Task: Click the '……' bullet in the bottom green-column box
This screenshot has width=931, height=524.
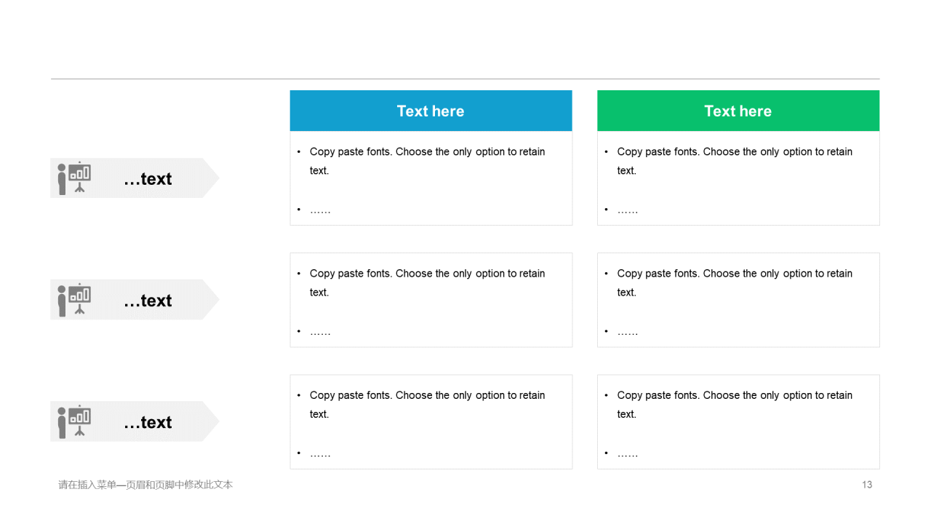Action: point(628,453)
